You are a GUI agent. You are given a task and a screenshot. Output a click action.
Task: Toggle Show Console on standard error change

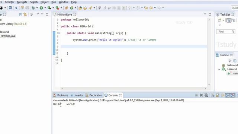tap(232, 95)
